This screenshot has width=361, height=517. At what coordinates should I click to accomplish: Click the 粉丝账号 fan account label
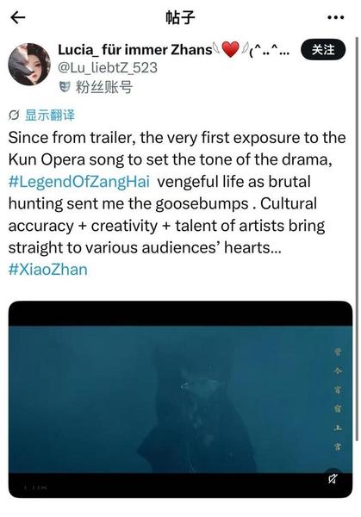(104, 87)
